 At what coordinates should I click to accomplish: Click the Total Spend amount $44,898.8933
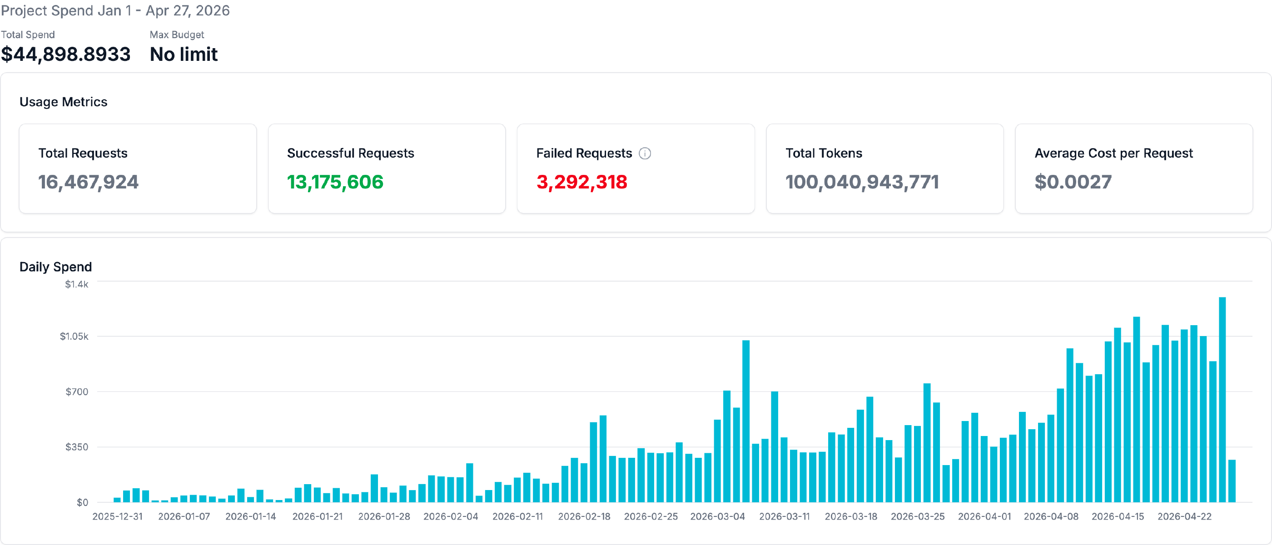tap(66, 54)
